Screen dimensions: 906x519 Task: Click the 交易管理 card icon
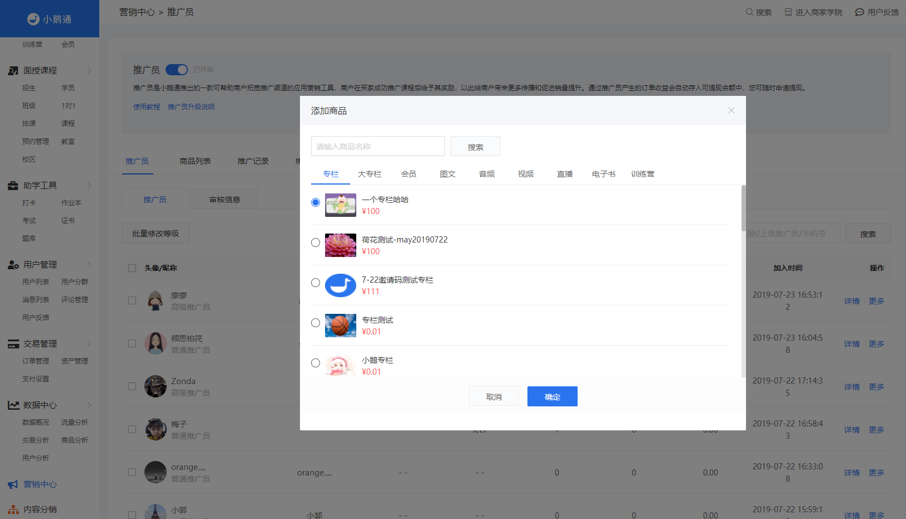tap(13, 344)
